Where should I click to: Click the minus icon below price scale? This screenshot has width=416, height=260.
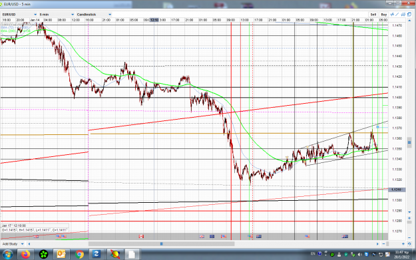tap(409, 238)
